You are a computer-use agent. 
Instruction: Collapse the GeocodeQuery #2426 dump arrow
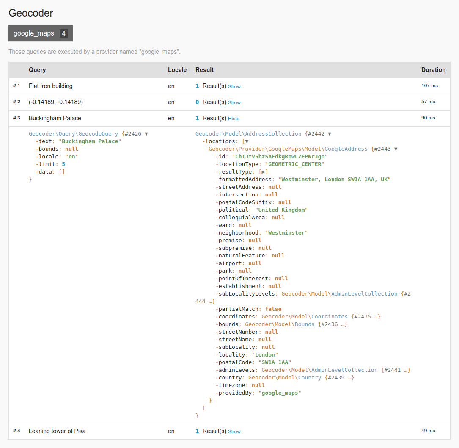click(x=146, y=134)
